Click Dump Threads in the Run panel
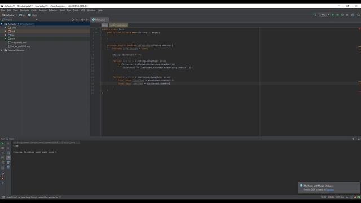This screenshot has height=203, width=361. point(2,157)
